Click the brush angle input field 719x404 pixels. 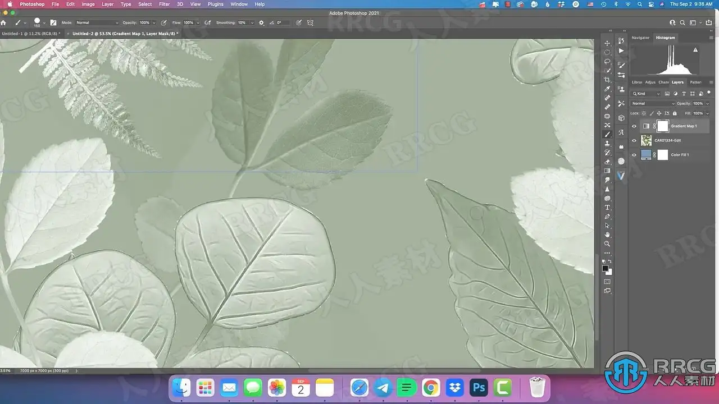[281, 22]
